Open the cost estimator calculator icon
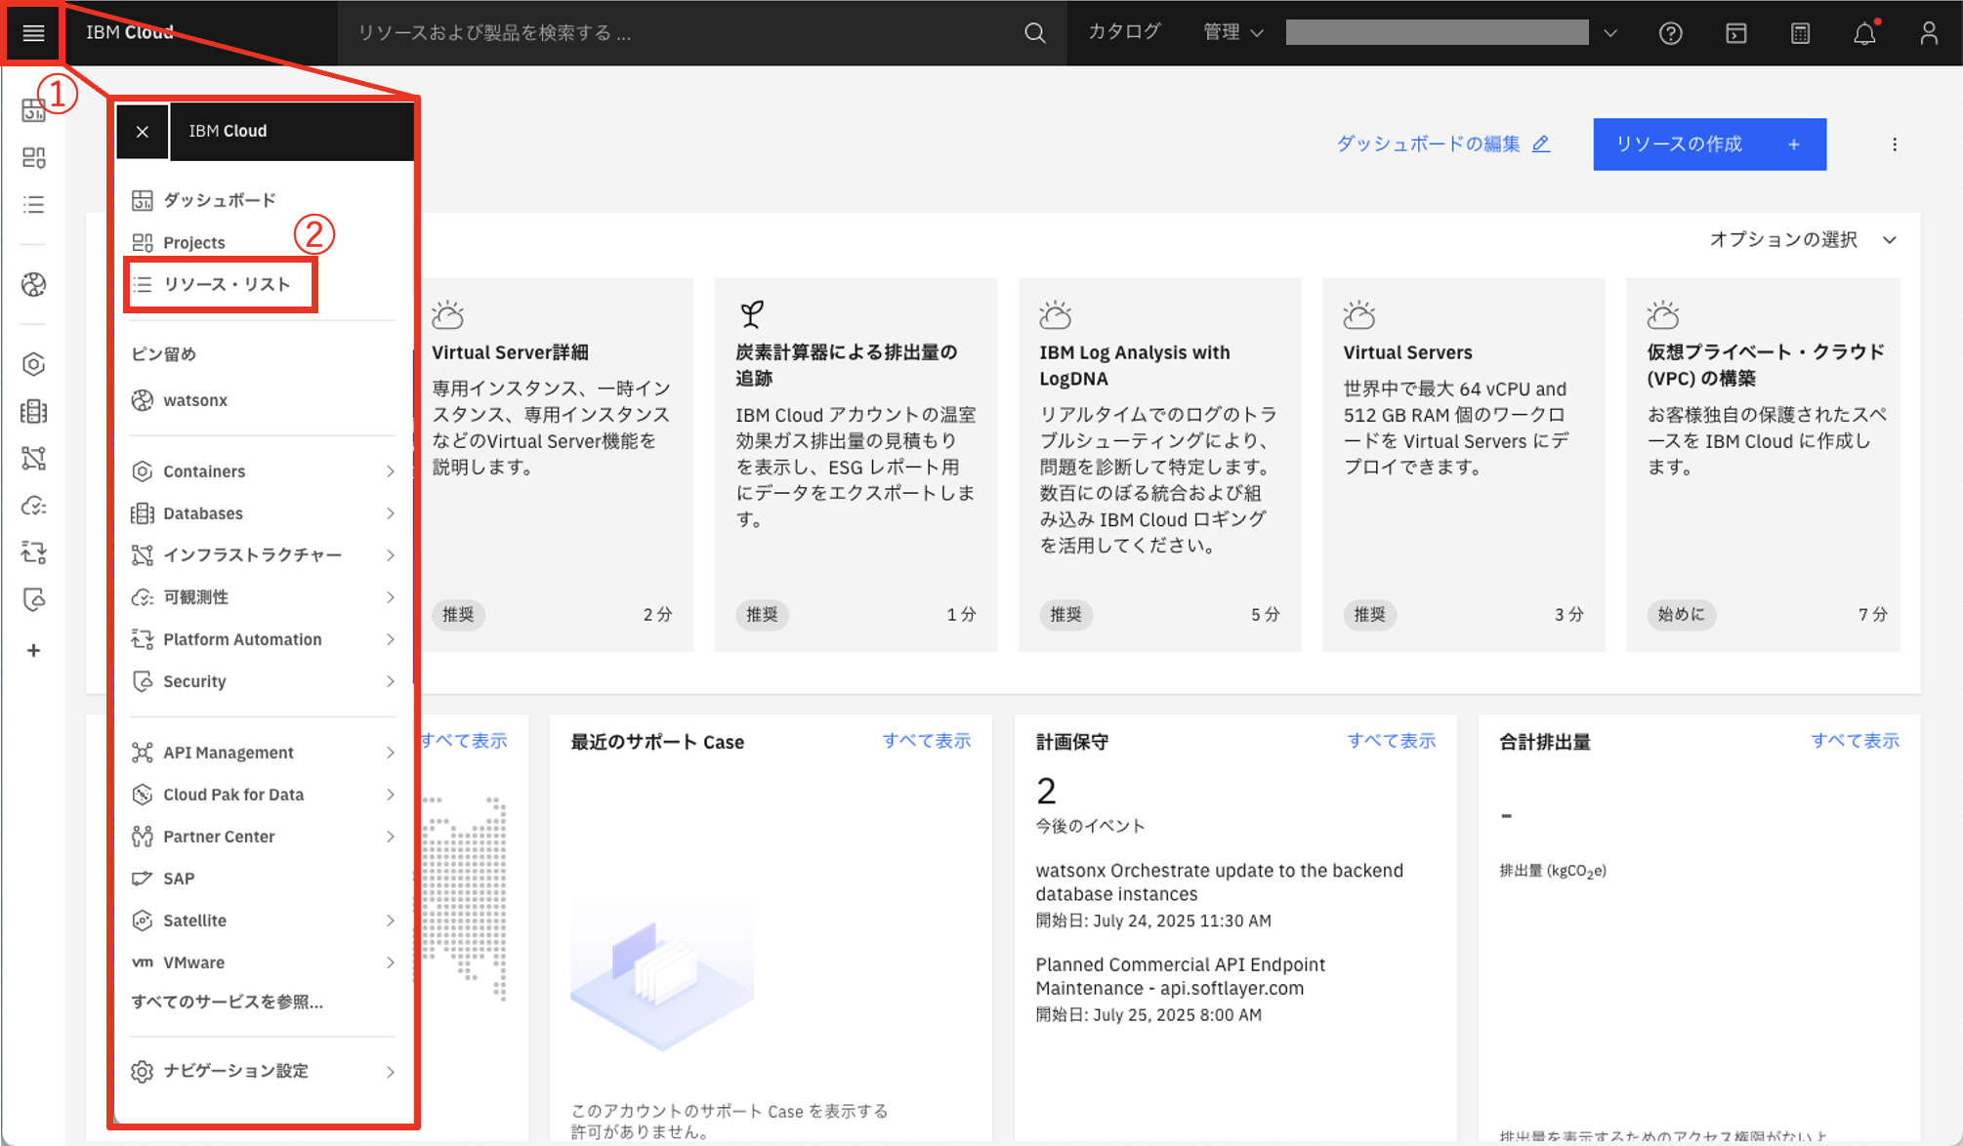This screenshot has width=1963, height=1146. [1800, 32]
